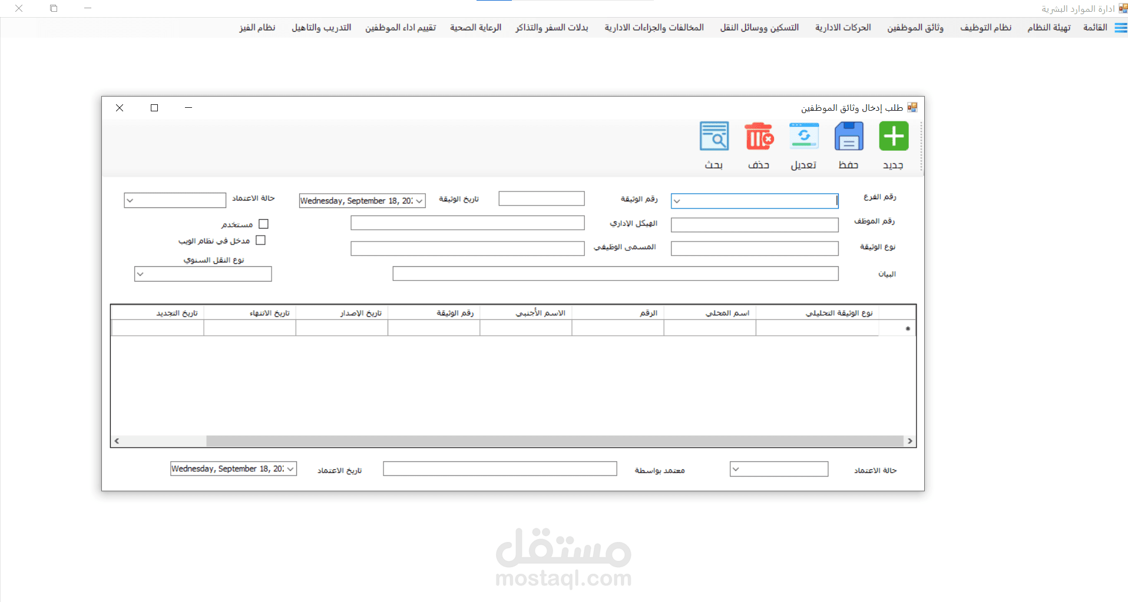Screen dimensions: 1128x602
Task: Toggle the مدخل في نظام الويب checkbox
Action: (x=260, y=240)
